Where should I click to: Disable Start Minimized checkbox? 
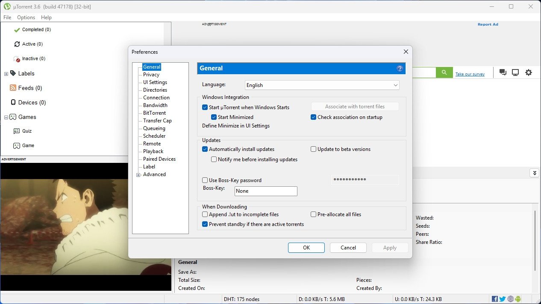(x=214, y=117)
